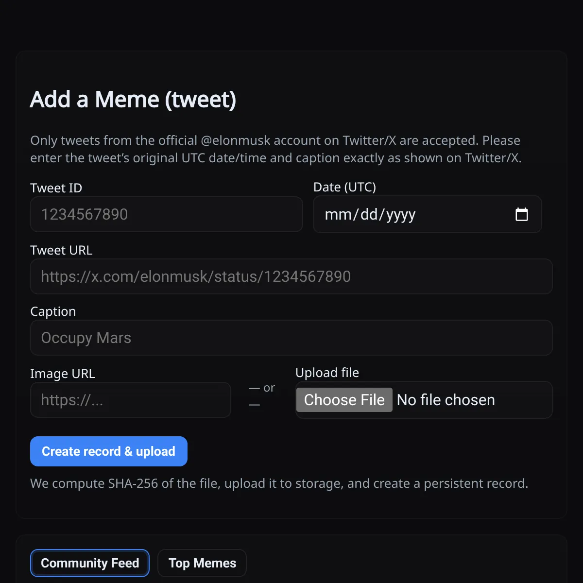This screenshot has width=583, height=583.
Task: Click the Image URL label
Action: pos(63,374)
